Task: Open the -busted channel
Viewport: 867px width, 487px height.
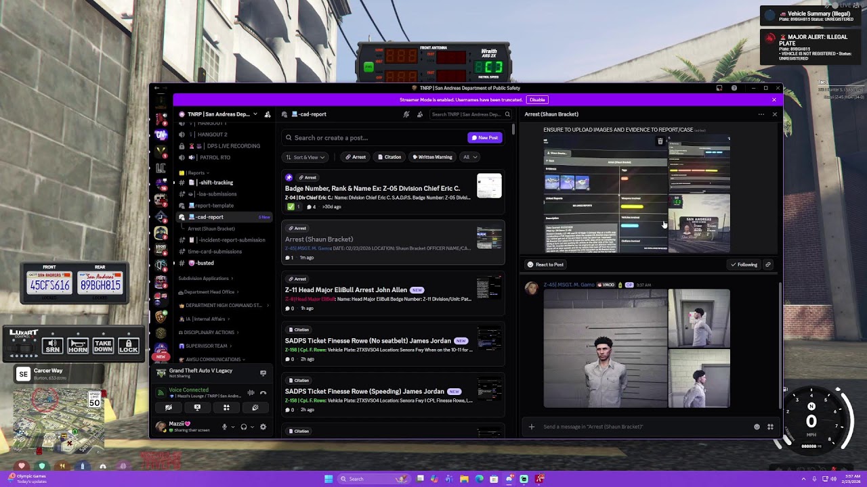Action: click(205, 263)
